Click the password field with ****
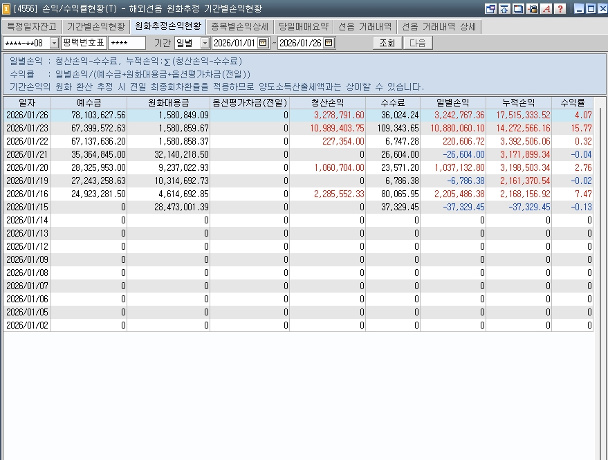608x460 pixels. tap(127, 43)
